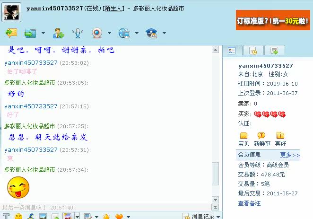
Task: Click the remote assistance globe monitor icon
Action: tap(124, 33)
